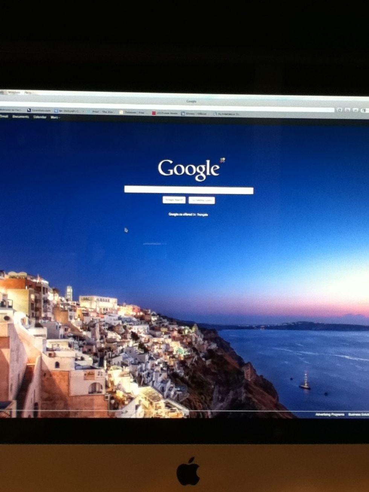
Task: Click the reload icon in the address bar
Action: 339,110
